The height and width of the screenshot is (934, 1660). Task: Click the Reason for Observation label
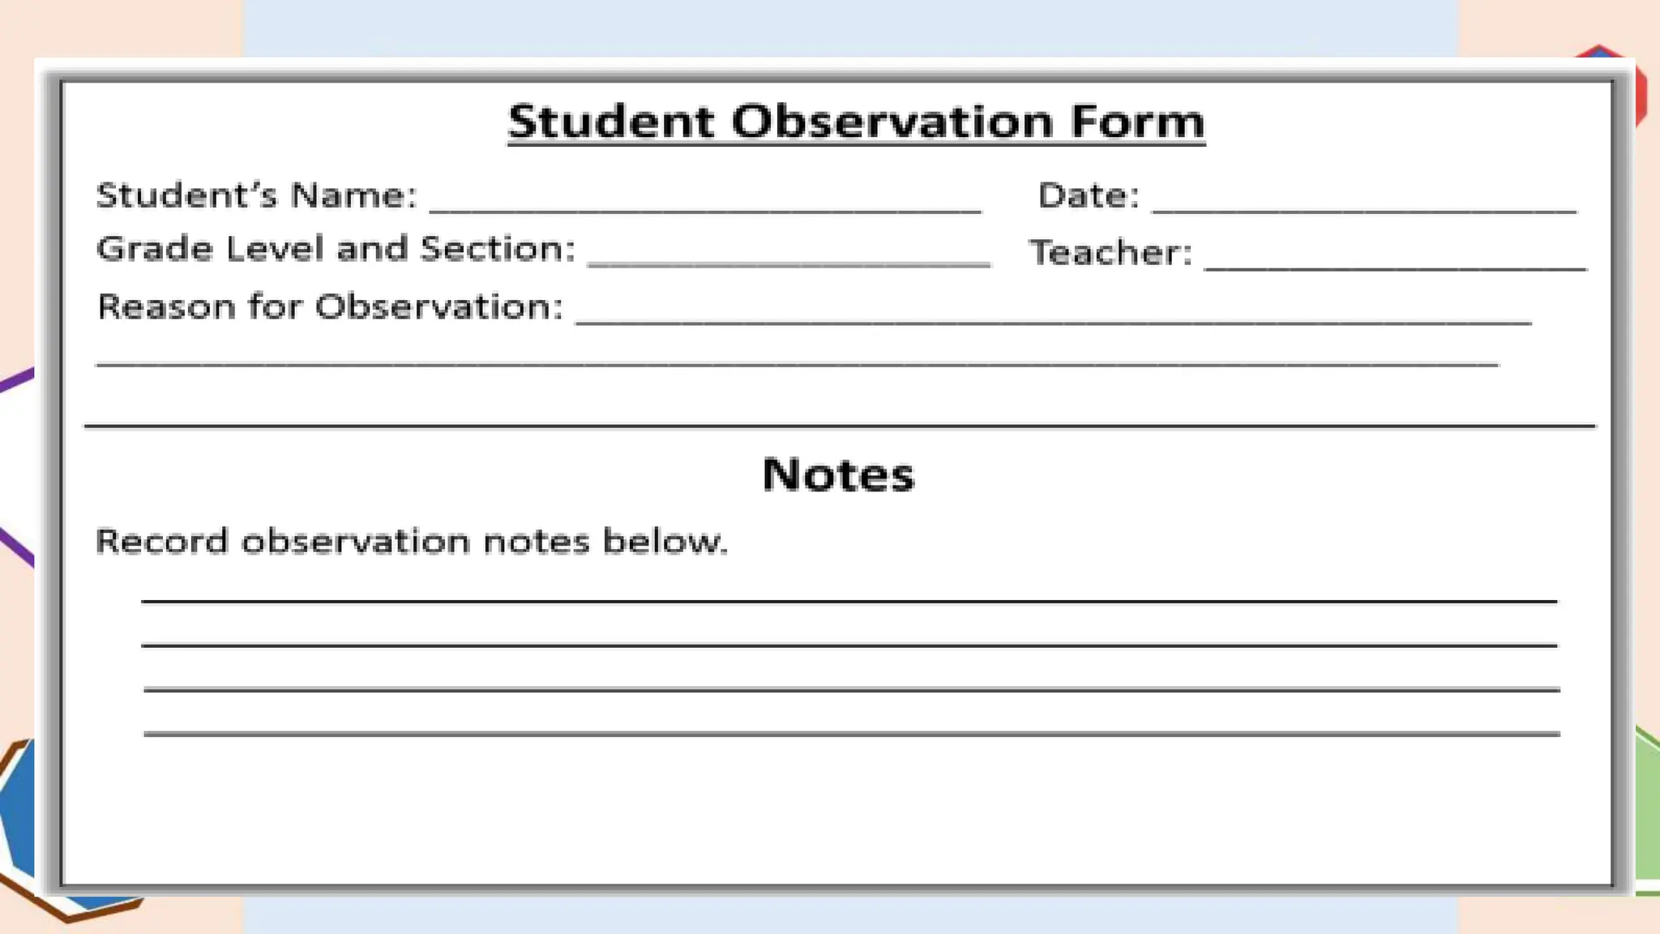(x=330, y=306)
